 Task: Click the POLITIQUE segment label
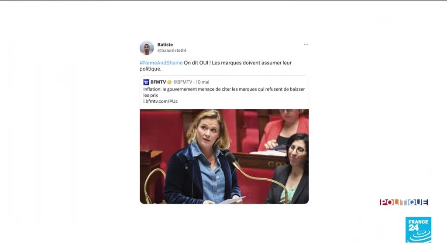coord(404,202)
